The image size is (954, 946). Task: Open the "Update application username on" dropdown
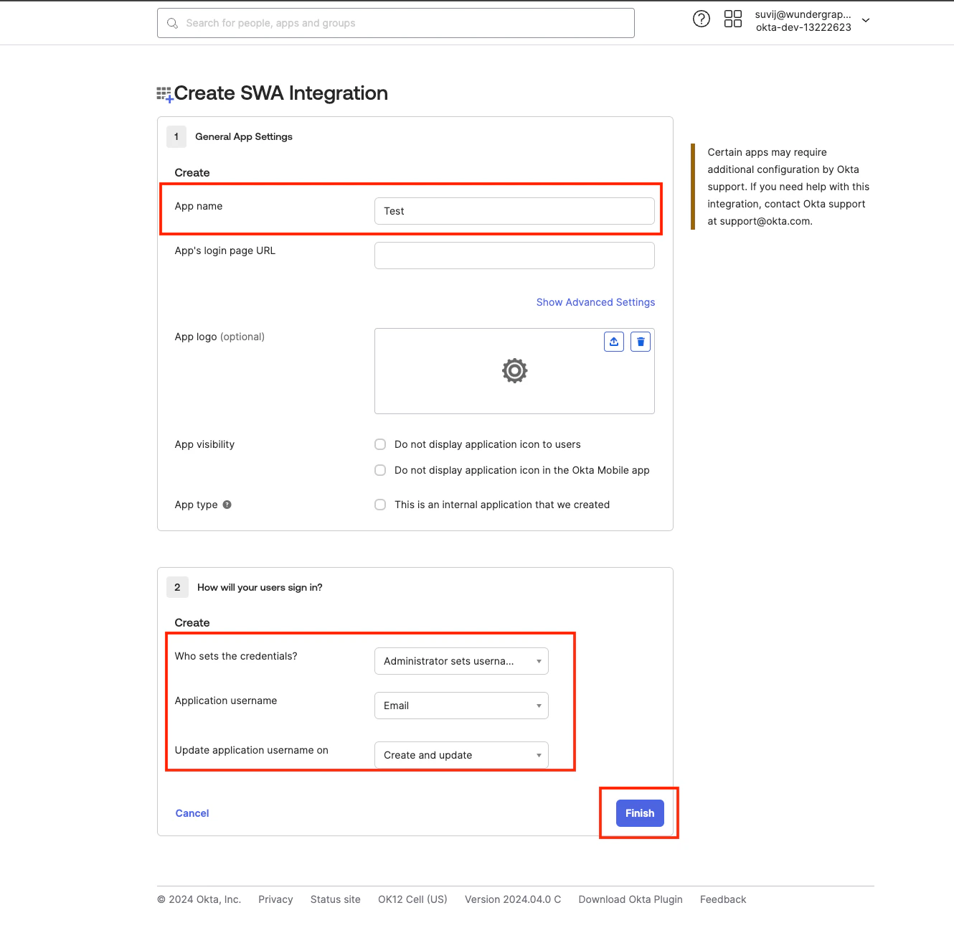coord(461,755)
